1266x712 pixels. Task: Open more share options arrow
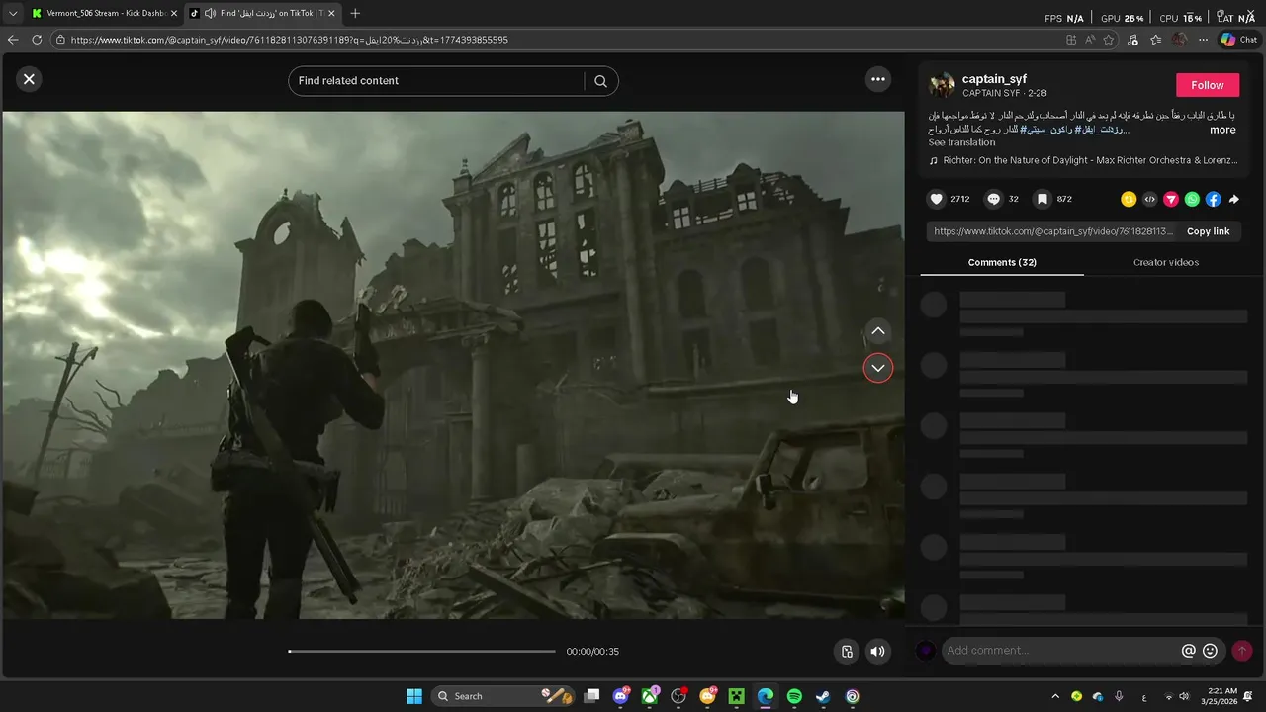point(1234,199)
